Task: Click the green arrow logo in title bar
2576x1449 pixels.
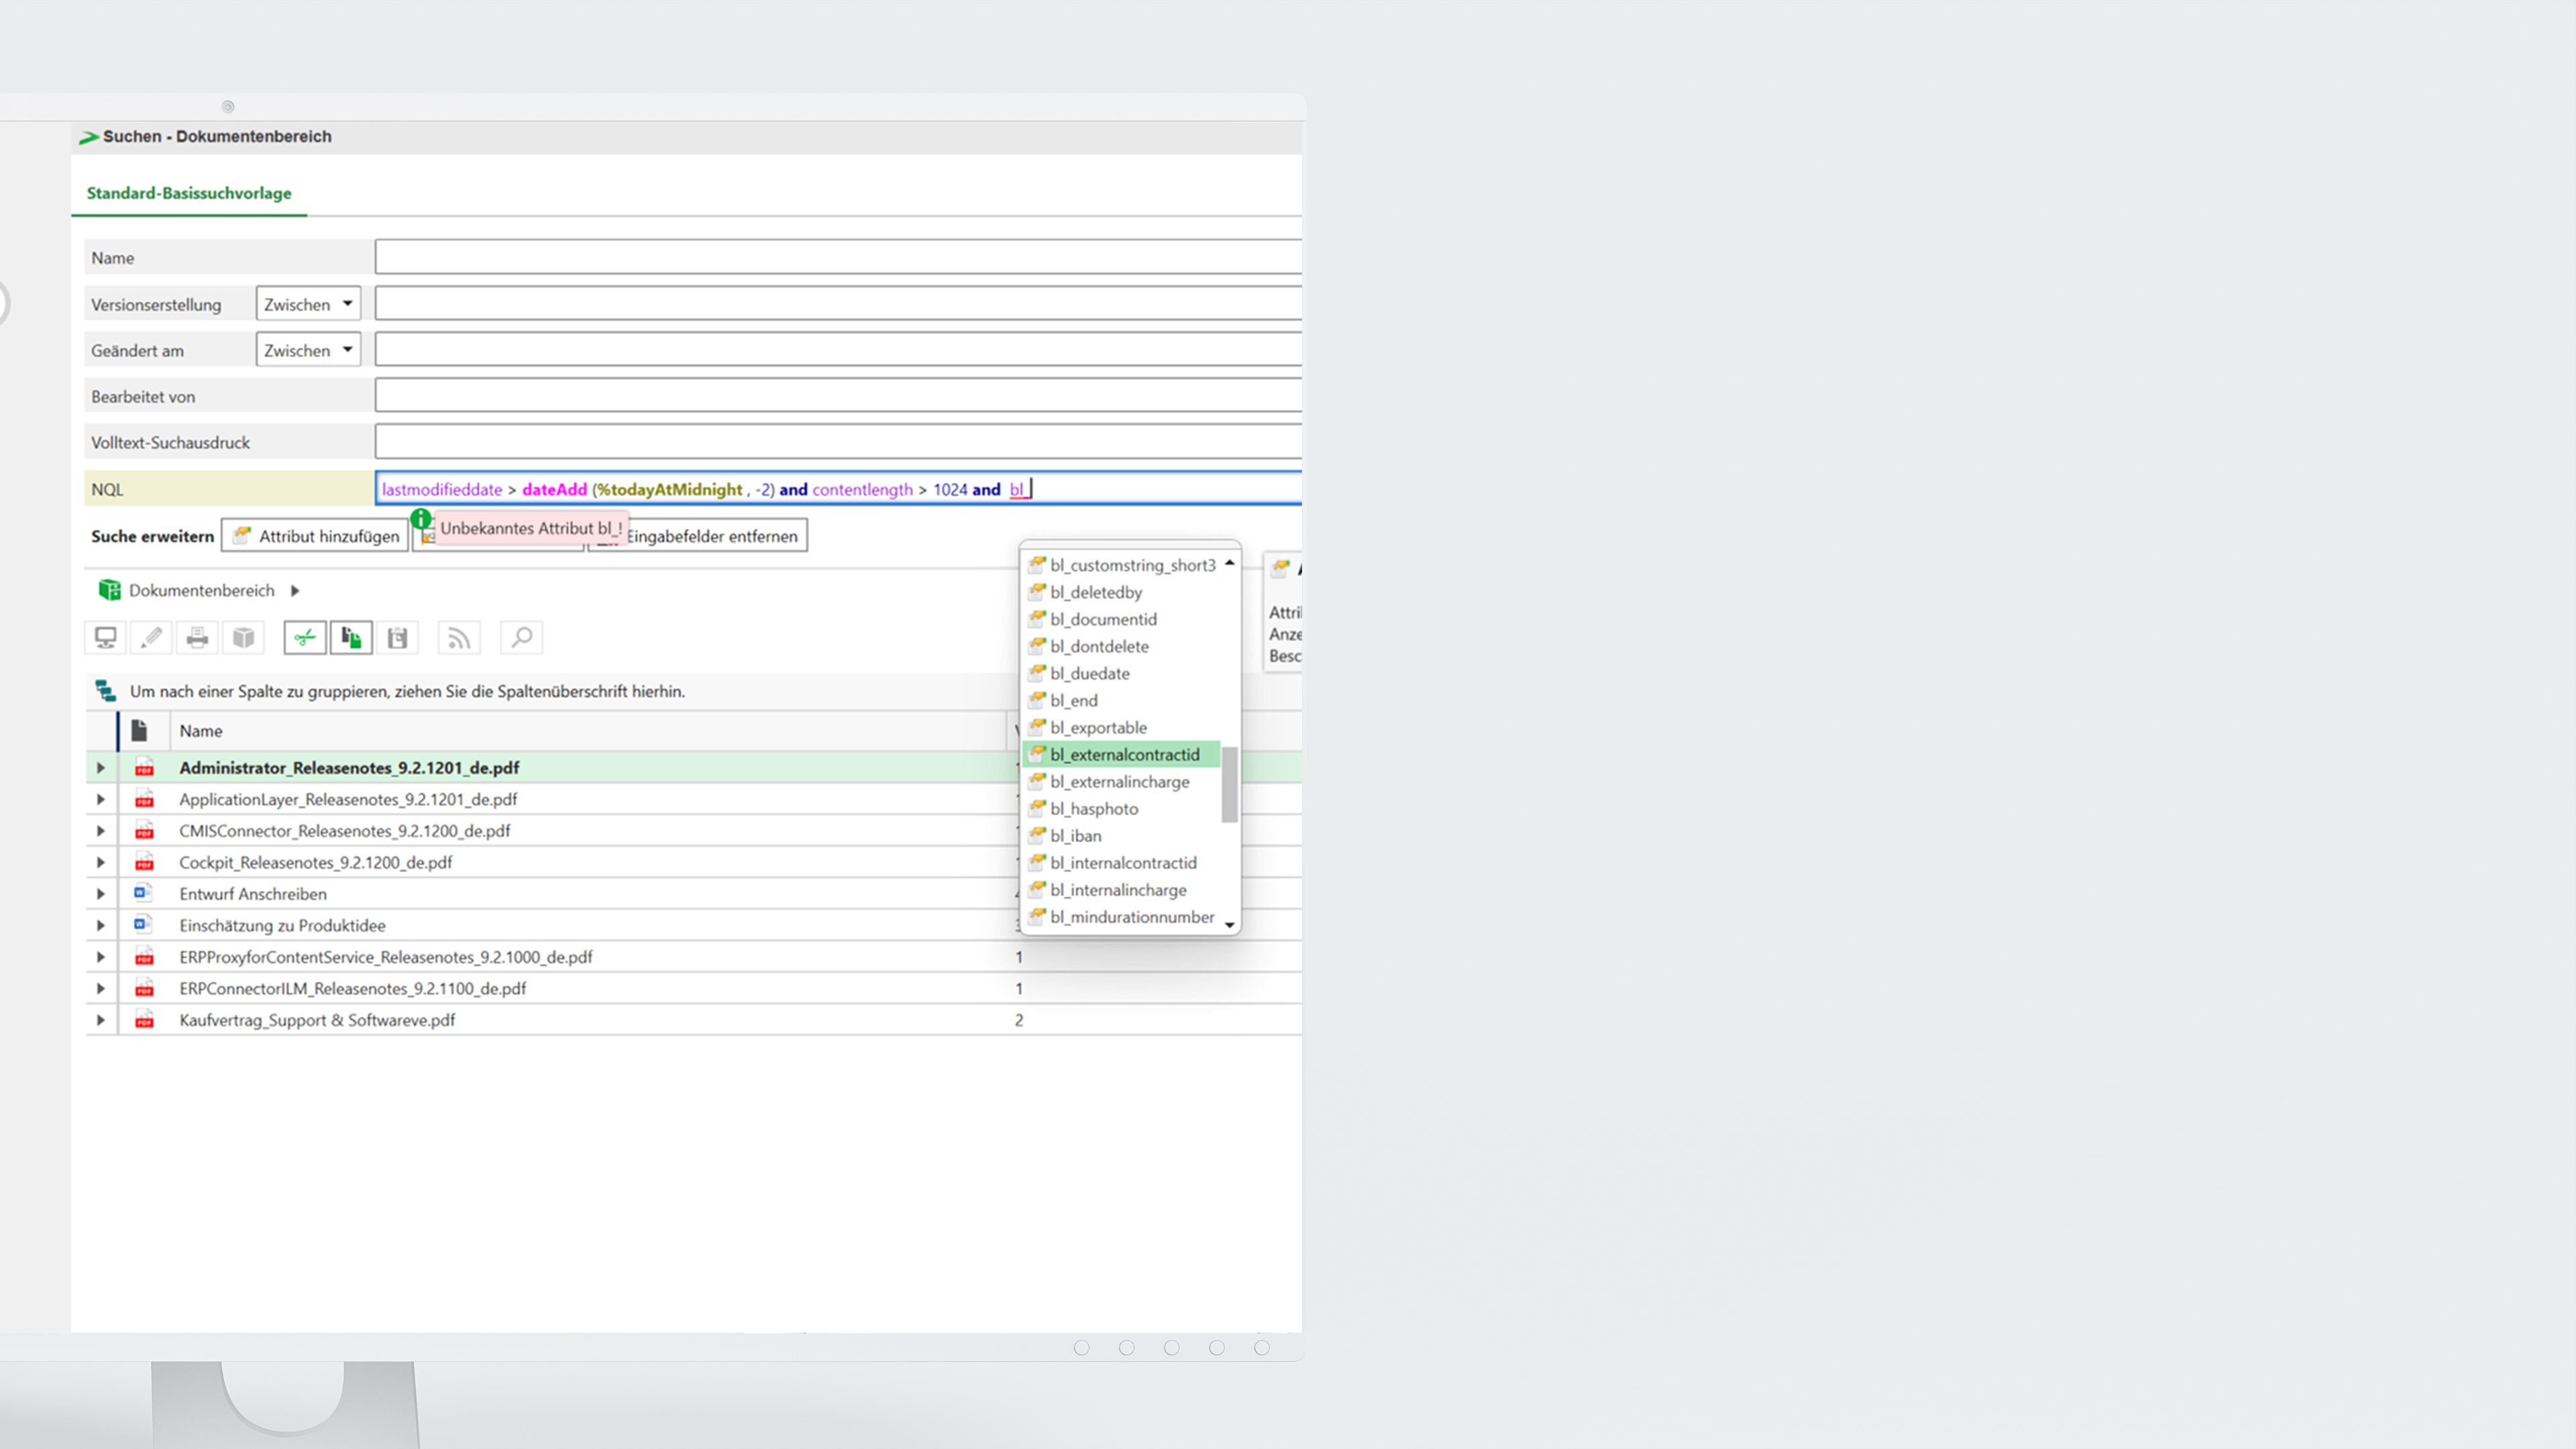Action: coord(89,137)
